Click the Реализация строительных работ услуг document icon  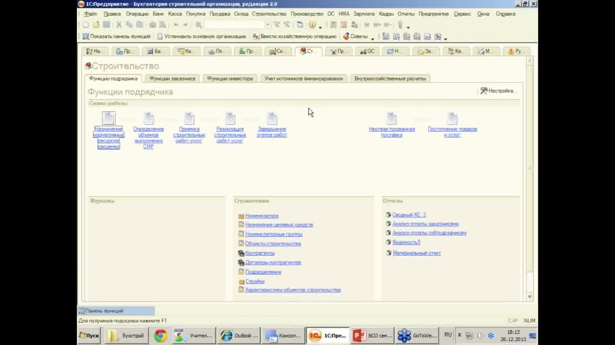pos(230,118)
